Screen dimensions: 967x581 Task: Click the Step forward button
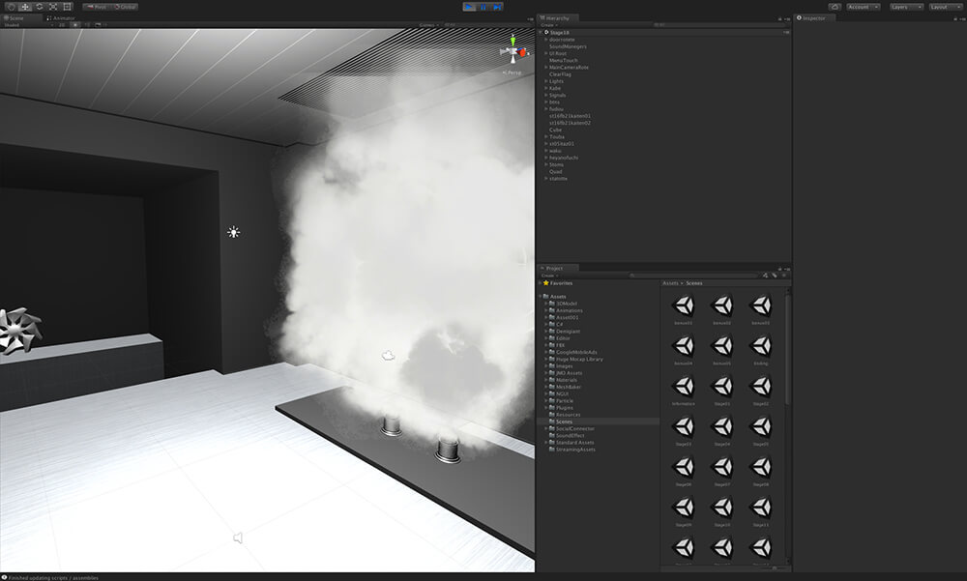point(497,7)
